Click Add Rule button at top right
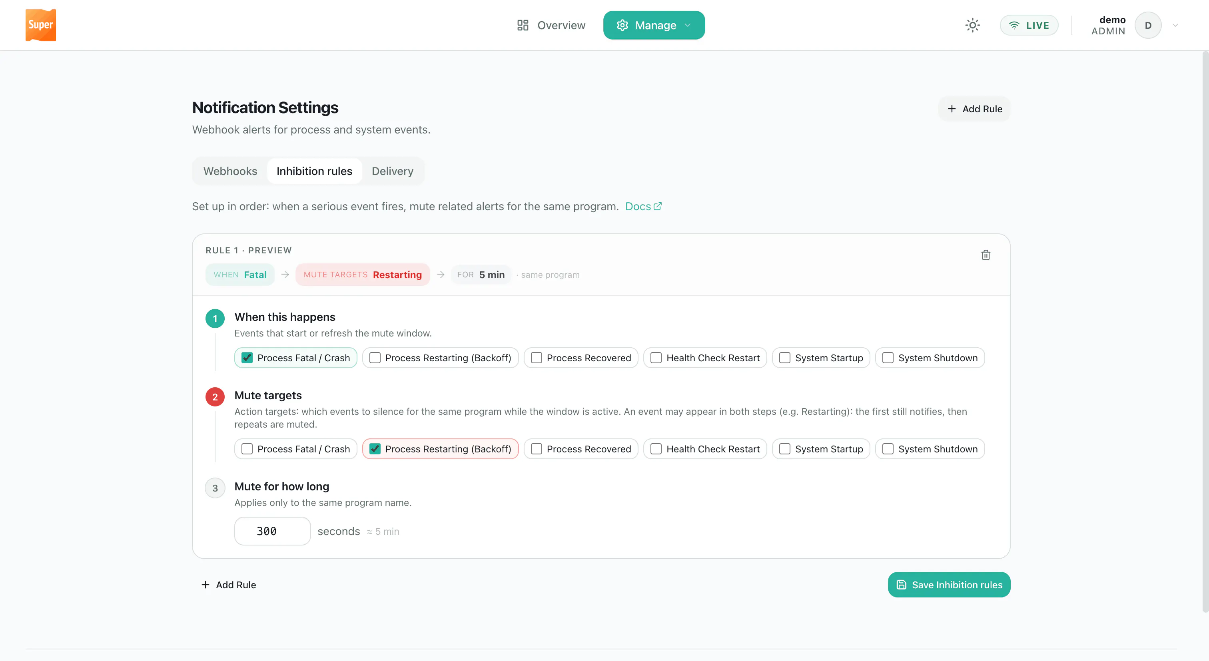1209x661 pixels. click(974, 109)
